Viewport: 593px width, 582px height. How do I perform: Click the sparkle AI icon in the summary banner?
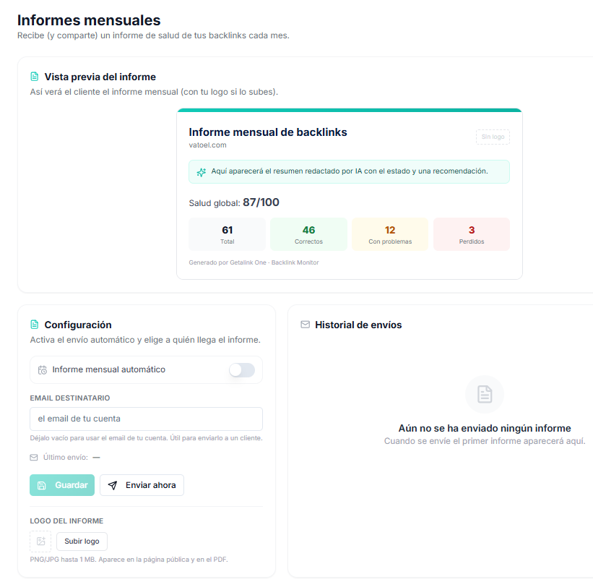(202, 172)
